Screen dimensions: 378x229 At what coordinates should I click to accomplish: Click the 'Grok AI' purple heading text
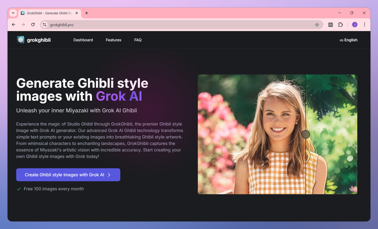tap(119, 96)
